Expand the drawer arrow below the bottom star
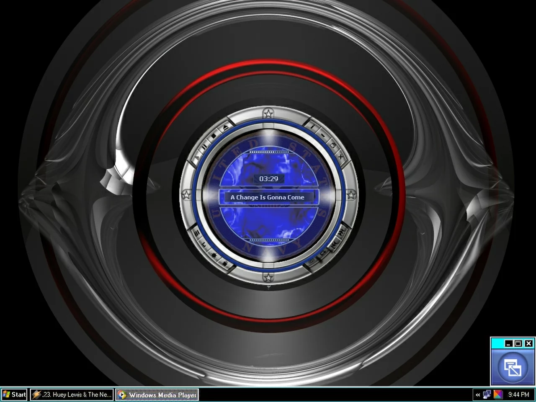Image resolution: width=536 pixels, height=402 pixels. click(268, 287)
